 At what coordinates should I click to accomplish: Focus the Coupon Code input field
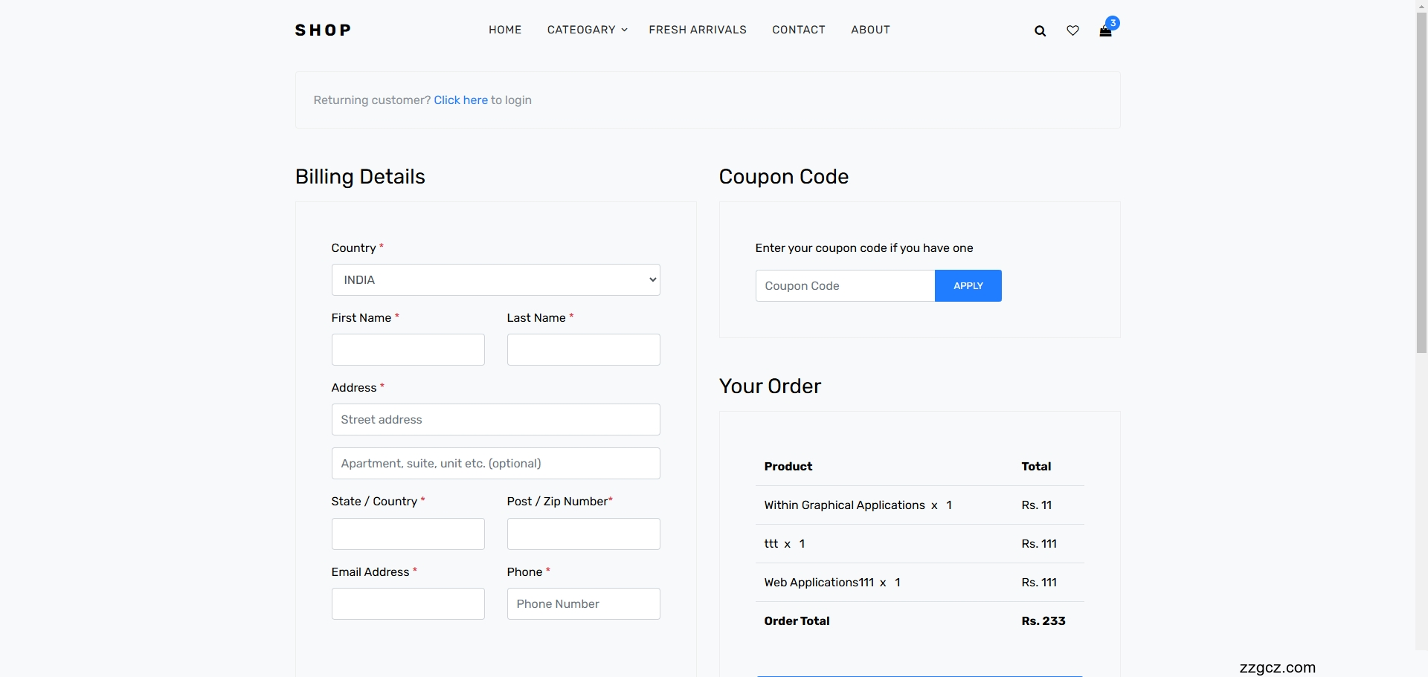pyautogui.click(x=845, y=286)
